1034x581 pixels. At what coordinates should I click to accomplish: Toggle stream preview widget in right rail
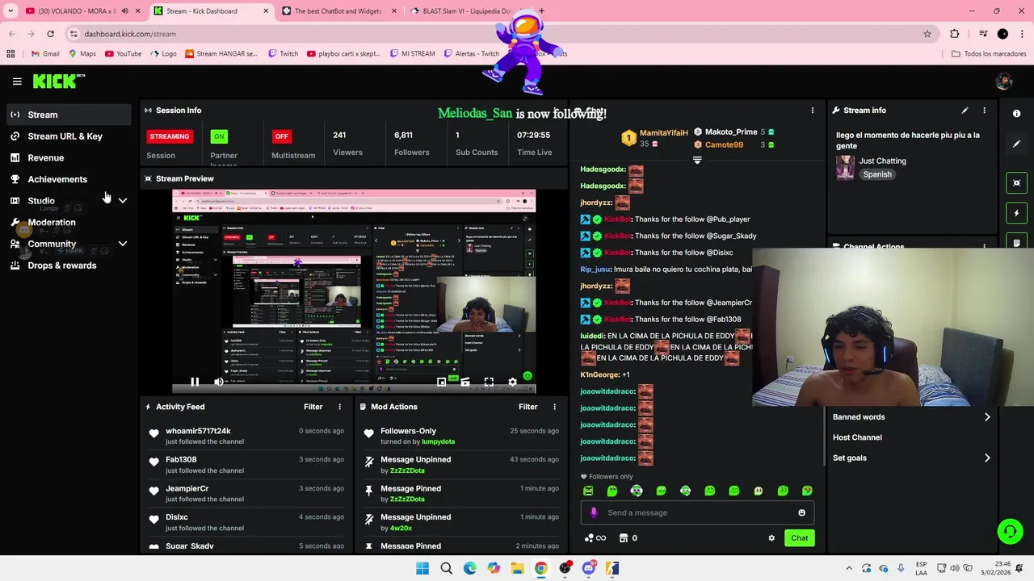coord(1016,183)
